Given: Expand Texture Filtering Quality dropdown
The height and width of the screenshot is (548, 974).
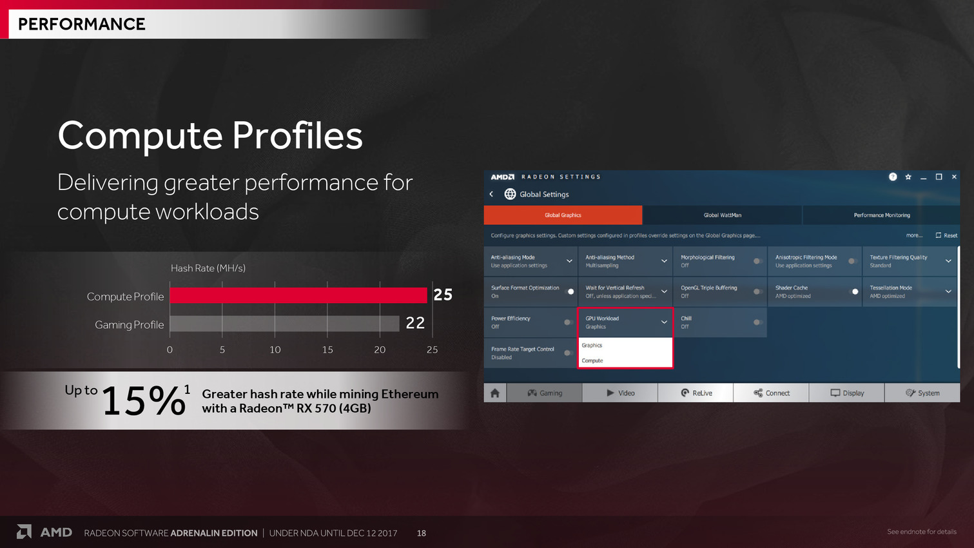Looking at the screenshot, I should click(x=948, y=261).
